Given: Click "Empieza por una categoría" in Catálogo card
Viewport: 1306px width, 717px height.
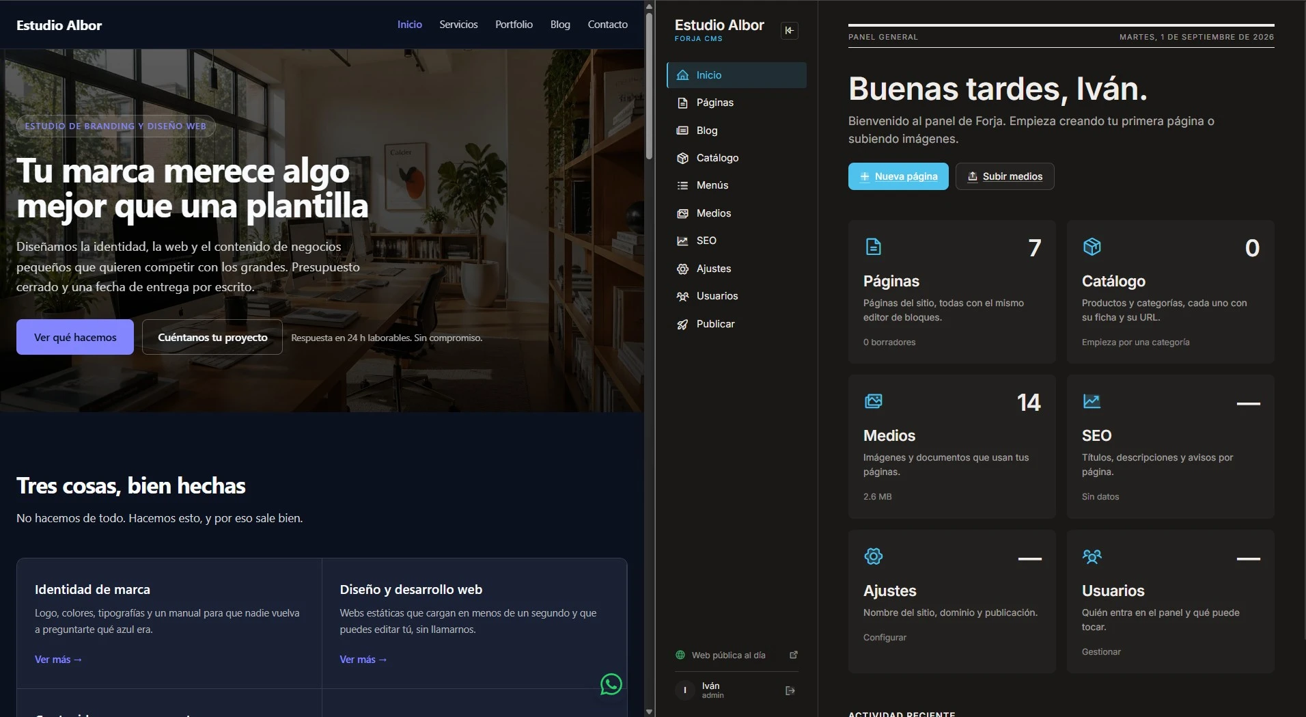Looking at the screenshot, I should (x=1135, y=342).
